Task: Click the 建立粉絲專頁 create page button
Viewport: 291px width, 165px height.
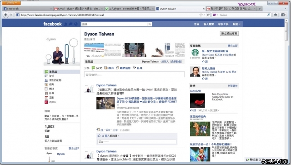Action: [229, 34]
